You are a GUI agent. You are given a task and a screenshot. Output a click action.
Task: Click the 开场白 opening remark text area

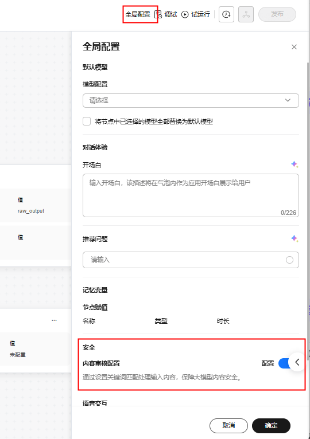click(x=191, y=195)
